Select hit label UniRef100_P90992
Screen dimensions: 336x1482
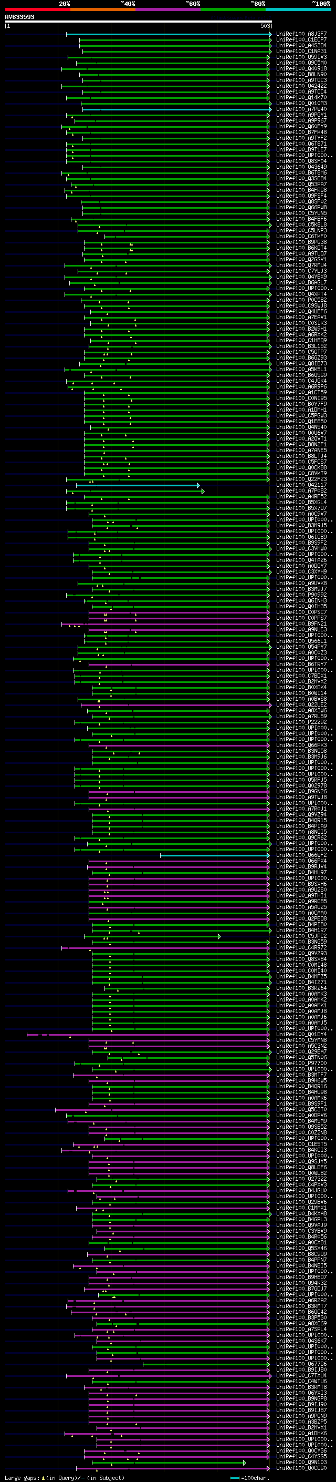click(x=301, y=595)
